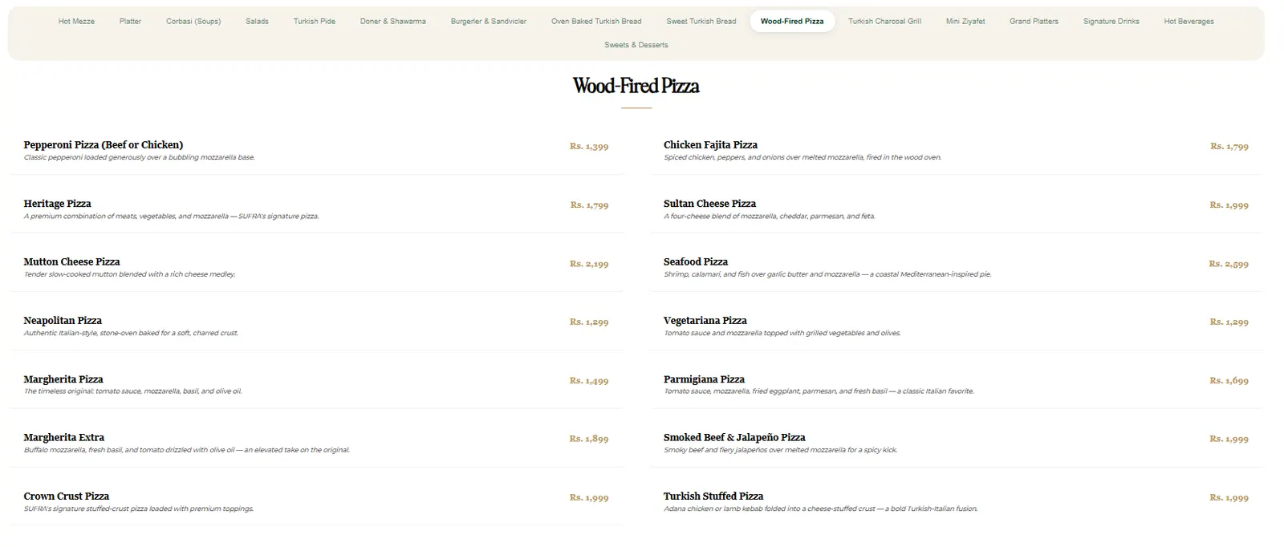Click the Pepperoni Pizza (Beef or Chicken) title
Viewport: 1284px width, 547px height.
coord(104,145)
